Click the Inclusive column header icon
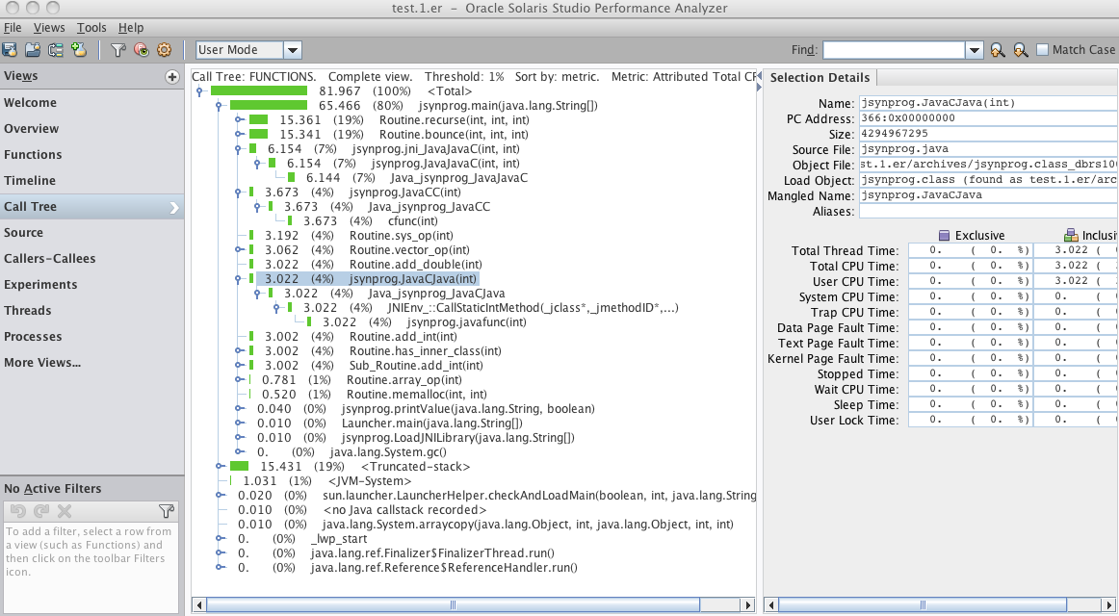Viewport: 1119px width, 616px height. [1071, 235]
